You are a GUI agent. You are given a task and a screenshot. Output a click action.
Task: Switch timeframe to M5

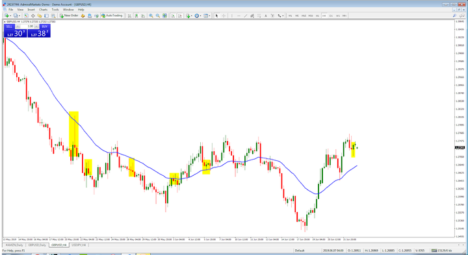pos(297,16)
